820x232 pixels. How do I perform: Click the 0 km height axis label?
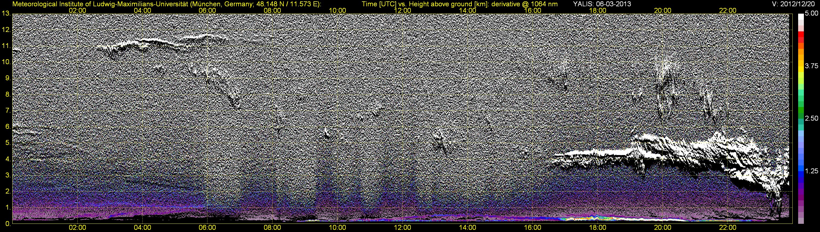pos(8,224)
